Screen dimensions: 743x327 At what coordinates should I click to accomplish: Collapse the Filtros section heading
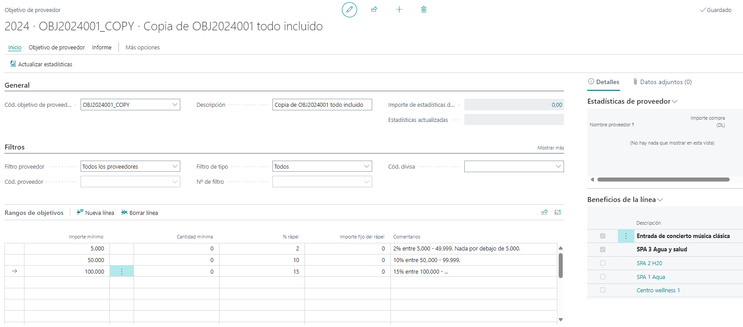click(x=15, y=147)
